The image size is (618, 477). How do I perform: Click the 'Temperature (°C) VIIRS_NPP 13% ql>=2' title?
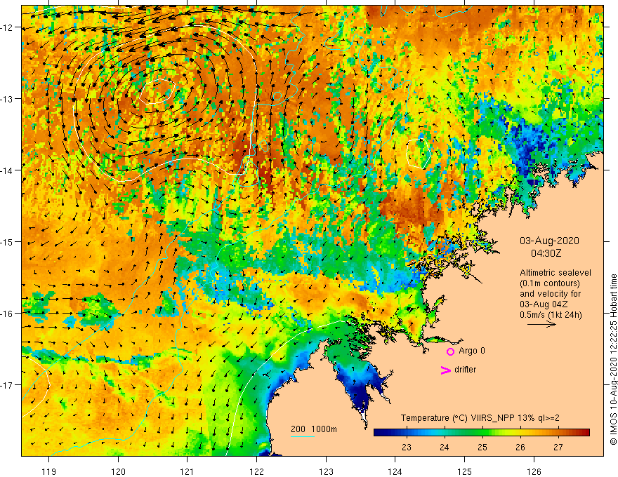point(480,418)
